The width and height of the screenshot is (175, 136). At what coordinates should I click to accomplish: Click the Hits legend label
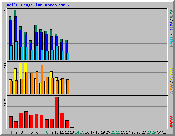pyautogui.click(x=171, y=14)
